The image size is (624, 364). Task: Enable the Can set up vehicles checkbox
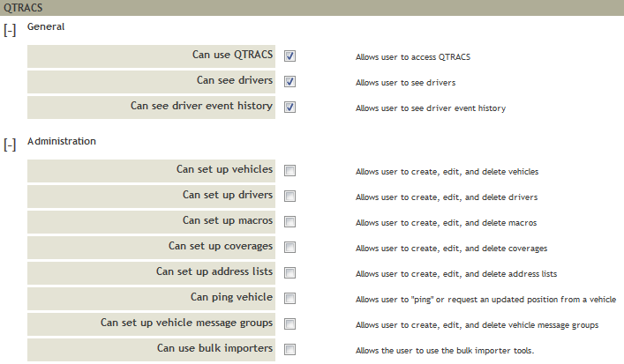coord(289,171)
